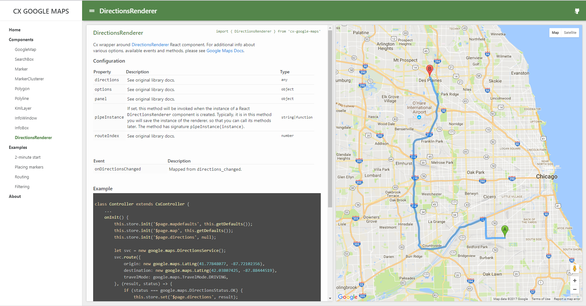The height and width of the screenshot is (306, 586).
Task: Select DirectionsRenderer in the sidebar
Action: [x=33, y=138]
